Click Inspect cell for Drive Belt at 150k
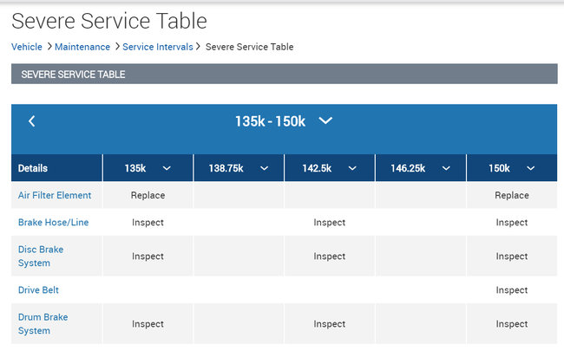Screen dimensions: 564x351 pyautogui.click(x=511, y=290)
